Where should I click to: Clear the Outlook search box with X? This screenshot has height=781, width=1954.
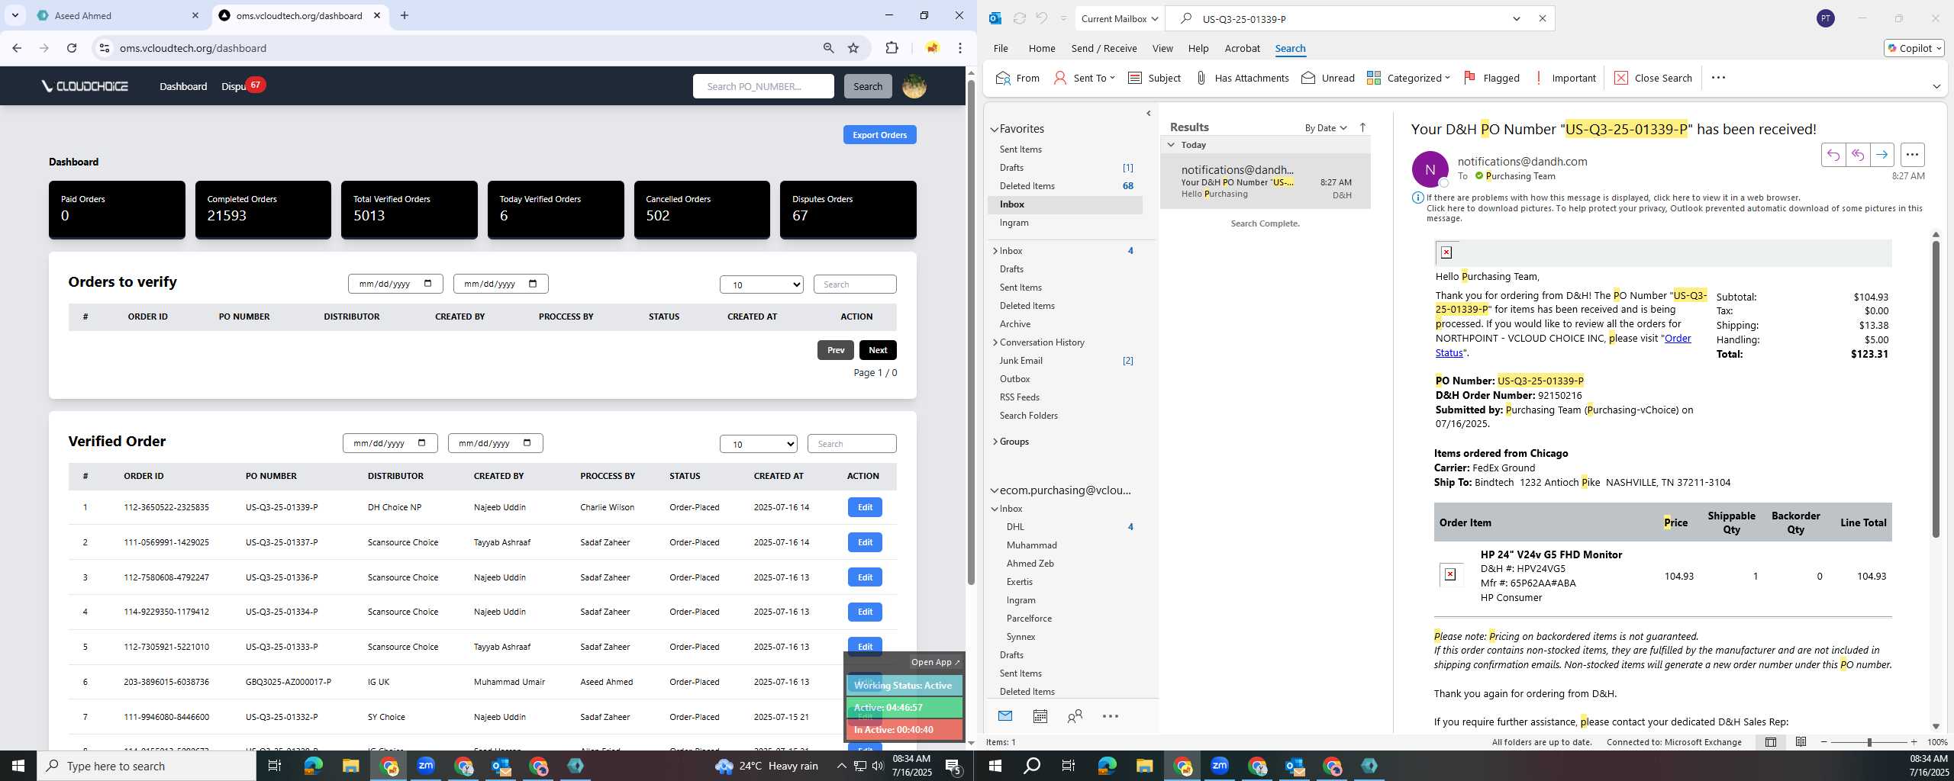pyautogui.click(x=1542, y=18)
